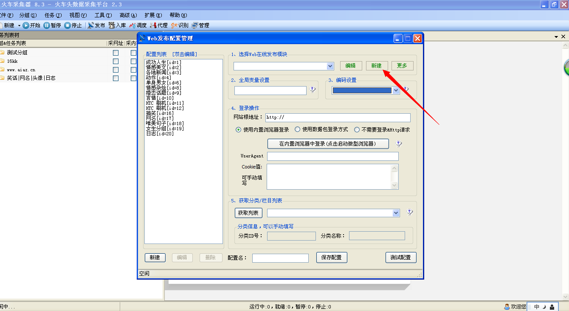Open the Web在线发布模块 dropdown

tap(330, 66)
